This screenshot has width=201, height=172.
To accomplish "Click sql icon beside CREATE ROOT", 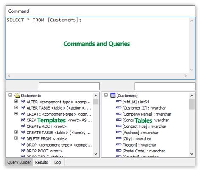I will (23, 126).
